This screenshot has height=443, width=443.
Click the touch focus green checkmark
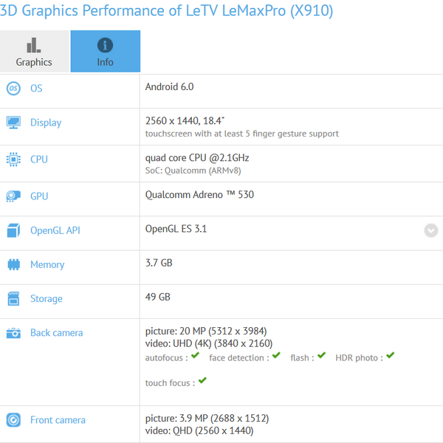[x=202, y=381]
